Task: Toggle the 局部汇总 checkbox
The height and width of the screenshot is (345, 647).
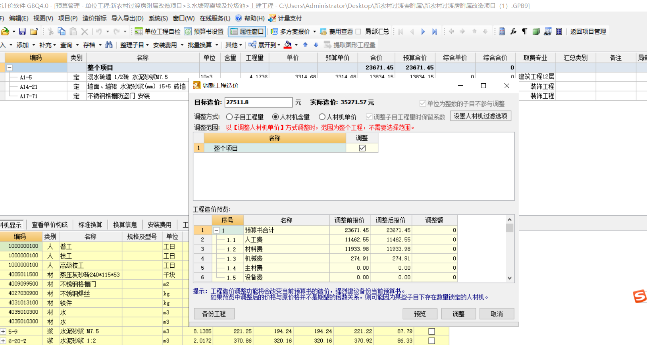Action: point(358,31)
